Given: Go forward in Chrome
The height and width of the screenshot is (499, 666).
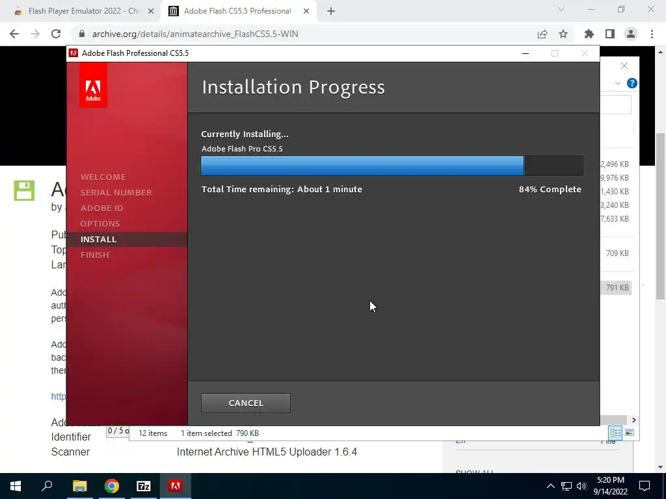Looking at the screenshot, I should [35, 34].
